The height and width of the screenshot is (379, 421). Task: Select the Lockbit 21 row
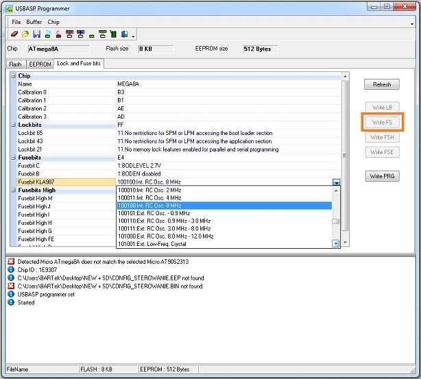tap(178, 149)
